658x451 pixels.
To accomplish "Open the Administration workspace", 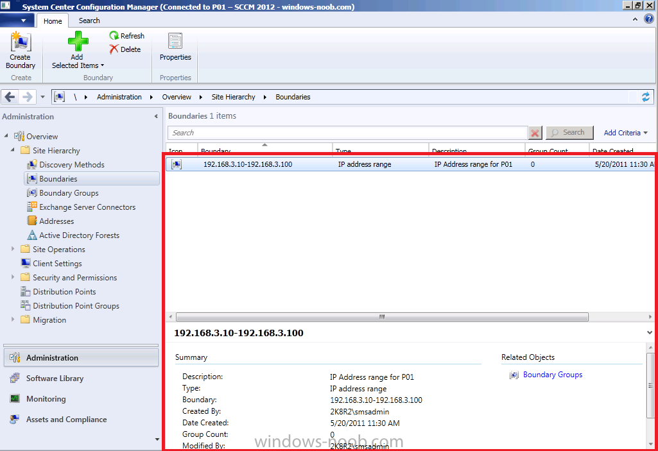I will tap(81, 358).
